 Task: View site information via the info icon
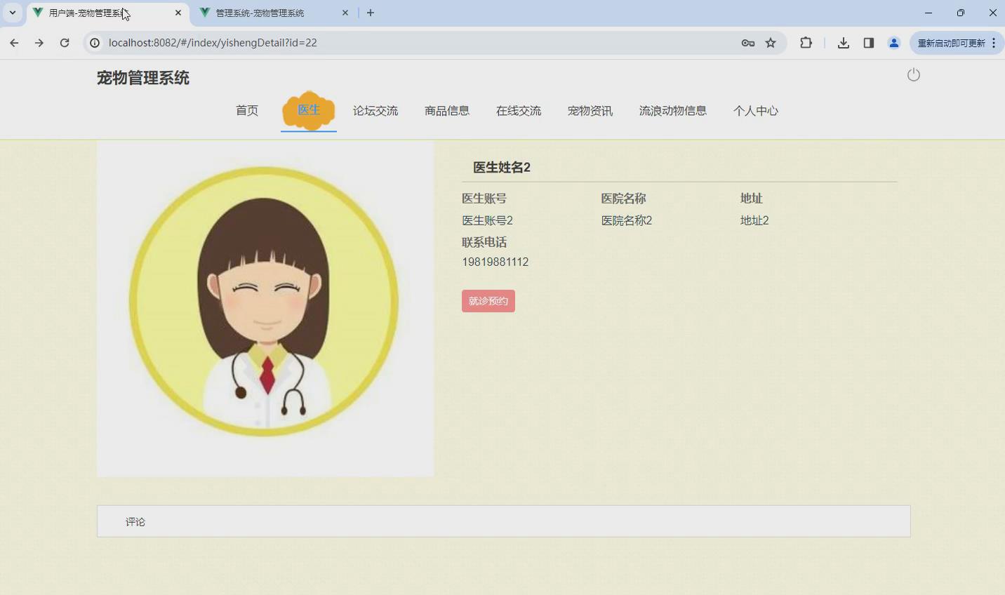(95, 43)
